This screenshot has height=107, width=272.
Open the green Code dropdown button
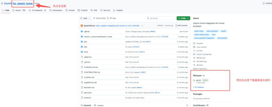tap(183, 18)
